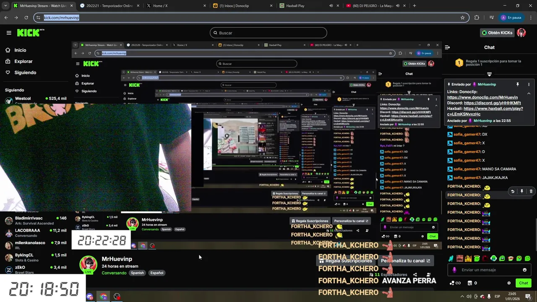Screen dimensions: 537x302
Task: Open the Kick hamburger sidebar menu
Action: 9,33
